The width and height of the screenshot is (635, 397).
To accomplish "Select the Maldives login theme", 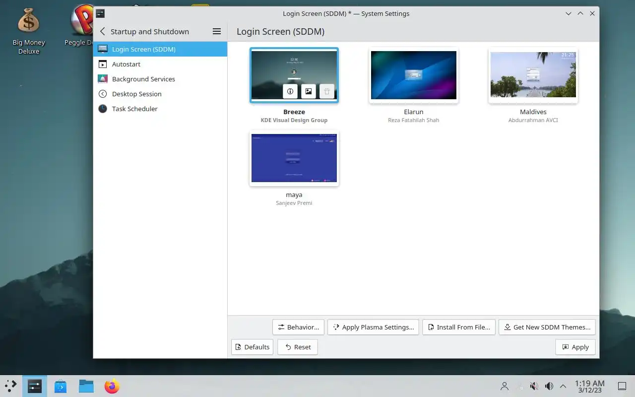I will pos(533,75).
